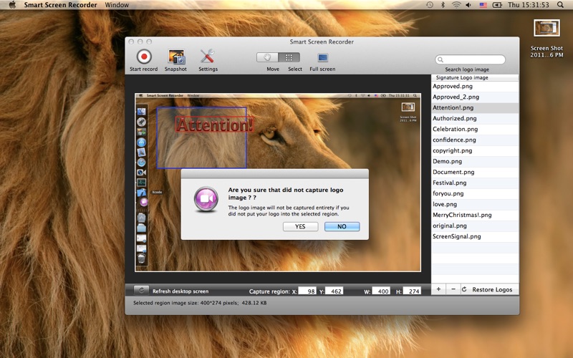This screenshot has height=358, width=573.
Task: Switch to Select region mode
Action: click(289, 57)
